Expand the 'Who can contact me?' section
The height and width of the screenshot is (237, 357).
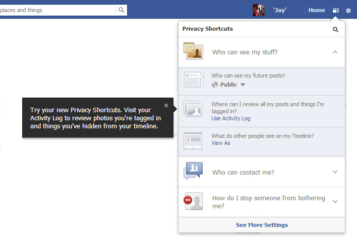(335, 172)
